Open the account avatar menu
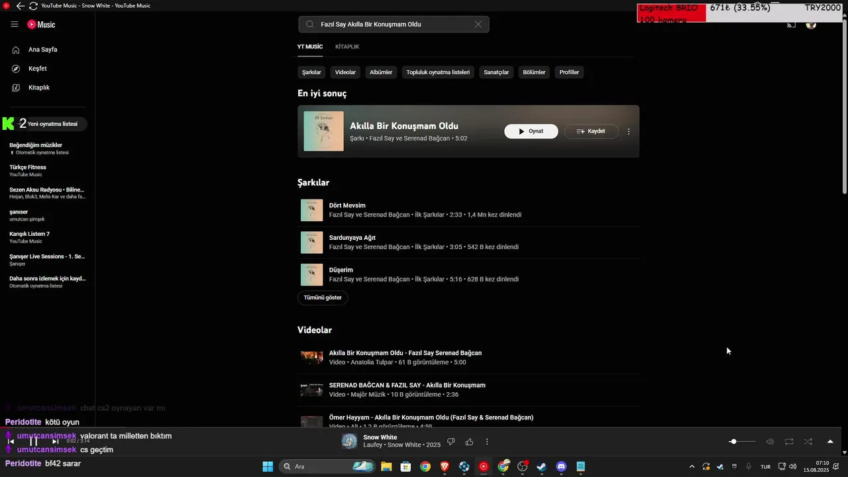The image size is (848, 477). 811,25
